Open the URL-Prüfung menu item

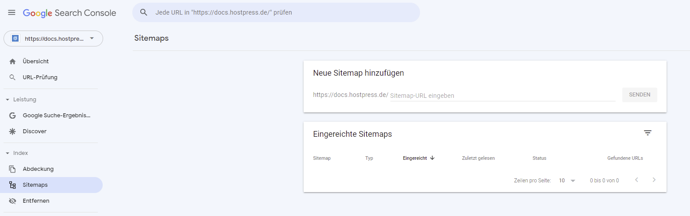point(40,77)
